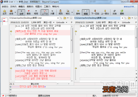The width and height of the screenshot is (138, 97).
Task: Toggle the 相同 same-lines filter
Action: coord(36,12)
